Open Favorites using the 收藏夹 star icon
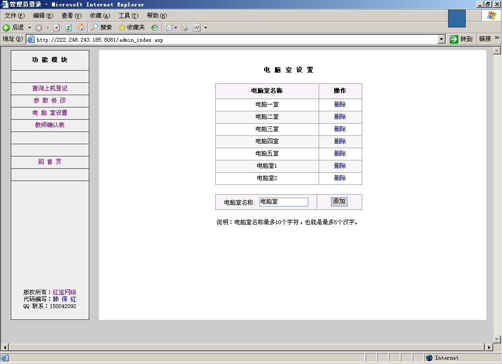502x364 pixels. (121, 27)
